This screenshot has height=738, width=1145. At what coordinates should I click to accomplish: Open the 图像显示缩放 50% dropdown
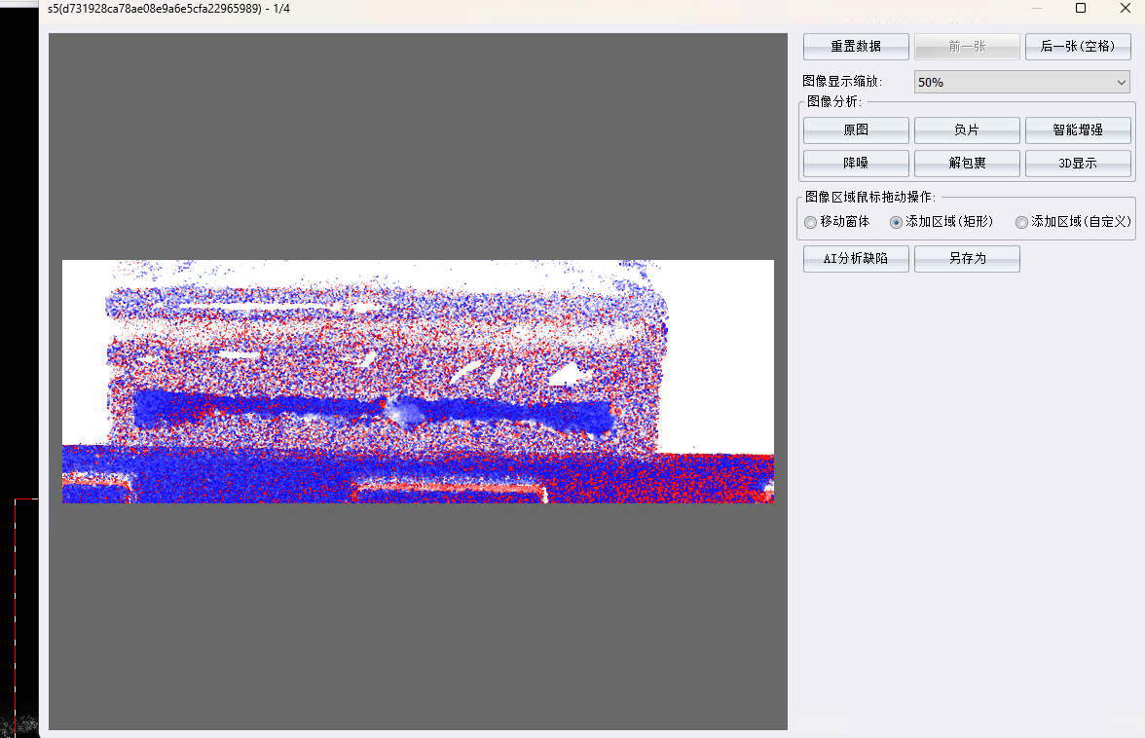(1021, 83)
